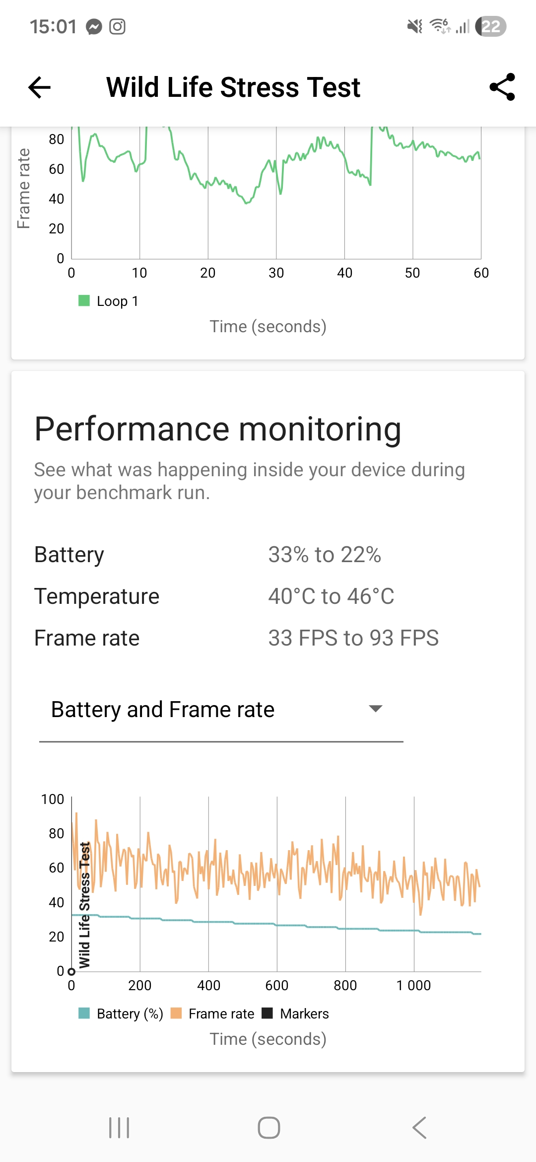
Task: Toggle Battery (%) legend series
Action: (x=121, y=1014)
